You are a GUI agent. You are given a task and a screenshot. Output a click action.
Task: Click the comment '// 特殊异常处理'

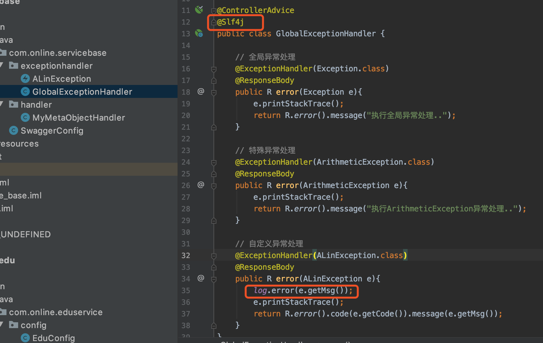[265, 150]
